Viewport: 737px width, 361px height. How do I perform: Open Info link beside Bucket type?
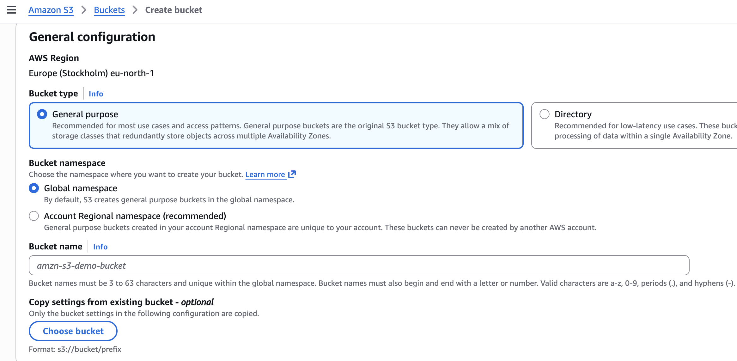[96, 94]
